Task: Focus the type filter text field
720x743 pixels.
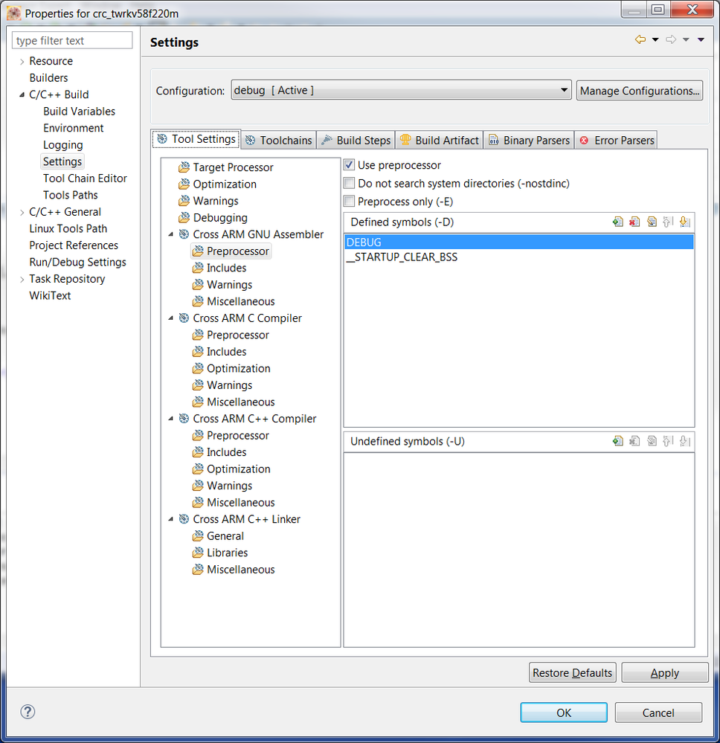Action: point(72,40)
